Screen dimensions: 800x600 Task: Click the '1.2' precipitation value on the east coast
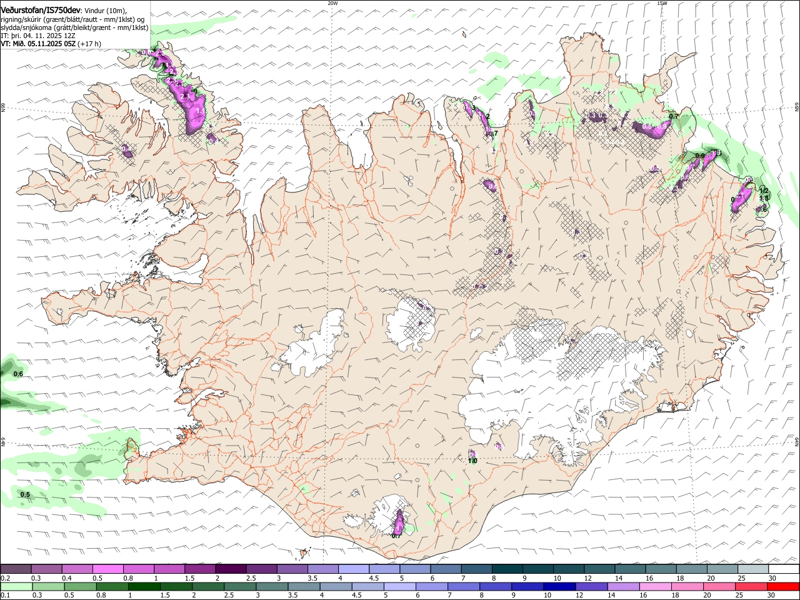tap(763, 190)
